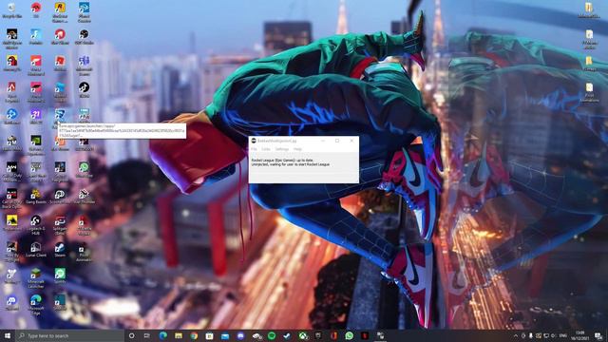Image resolution: width=608 pixels, height=342 pixels.
Task: Close the RocketLeagueMod launcher window
Action: [351, 141]
